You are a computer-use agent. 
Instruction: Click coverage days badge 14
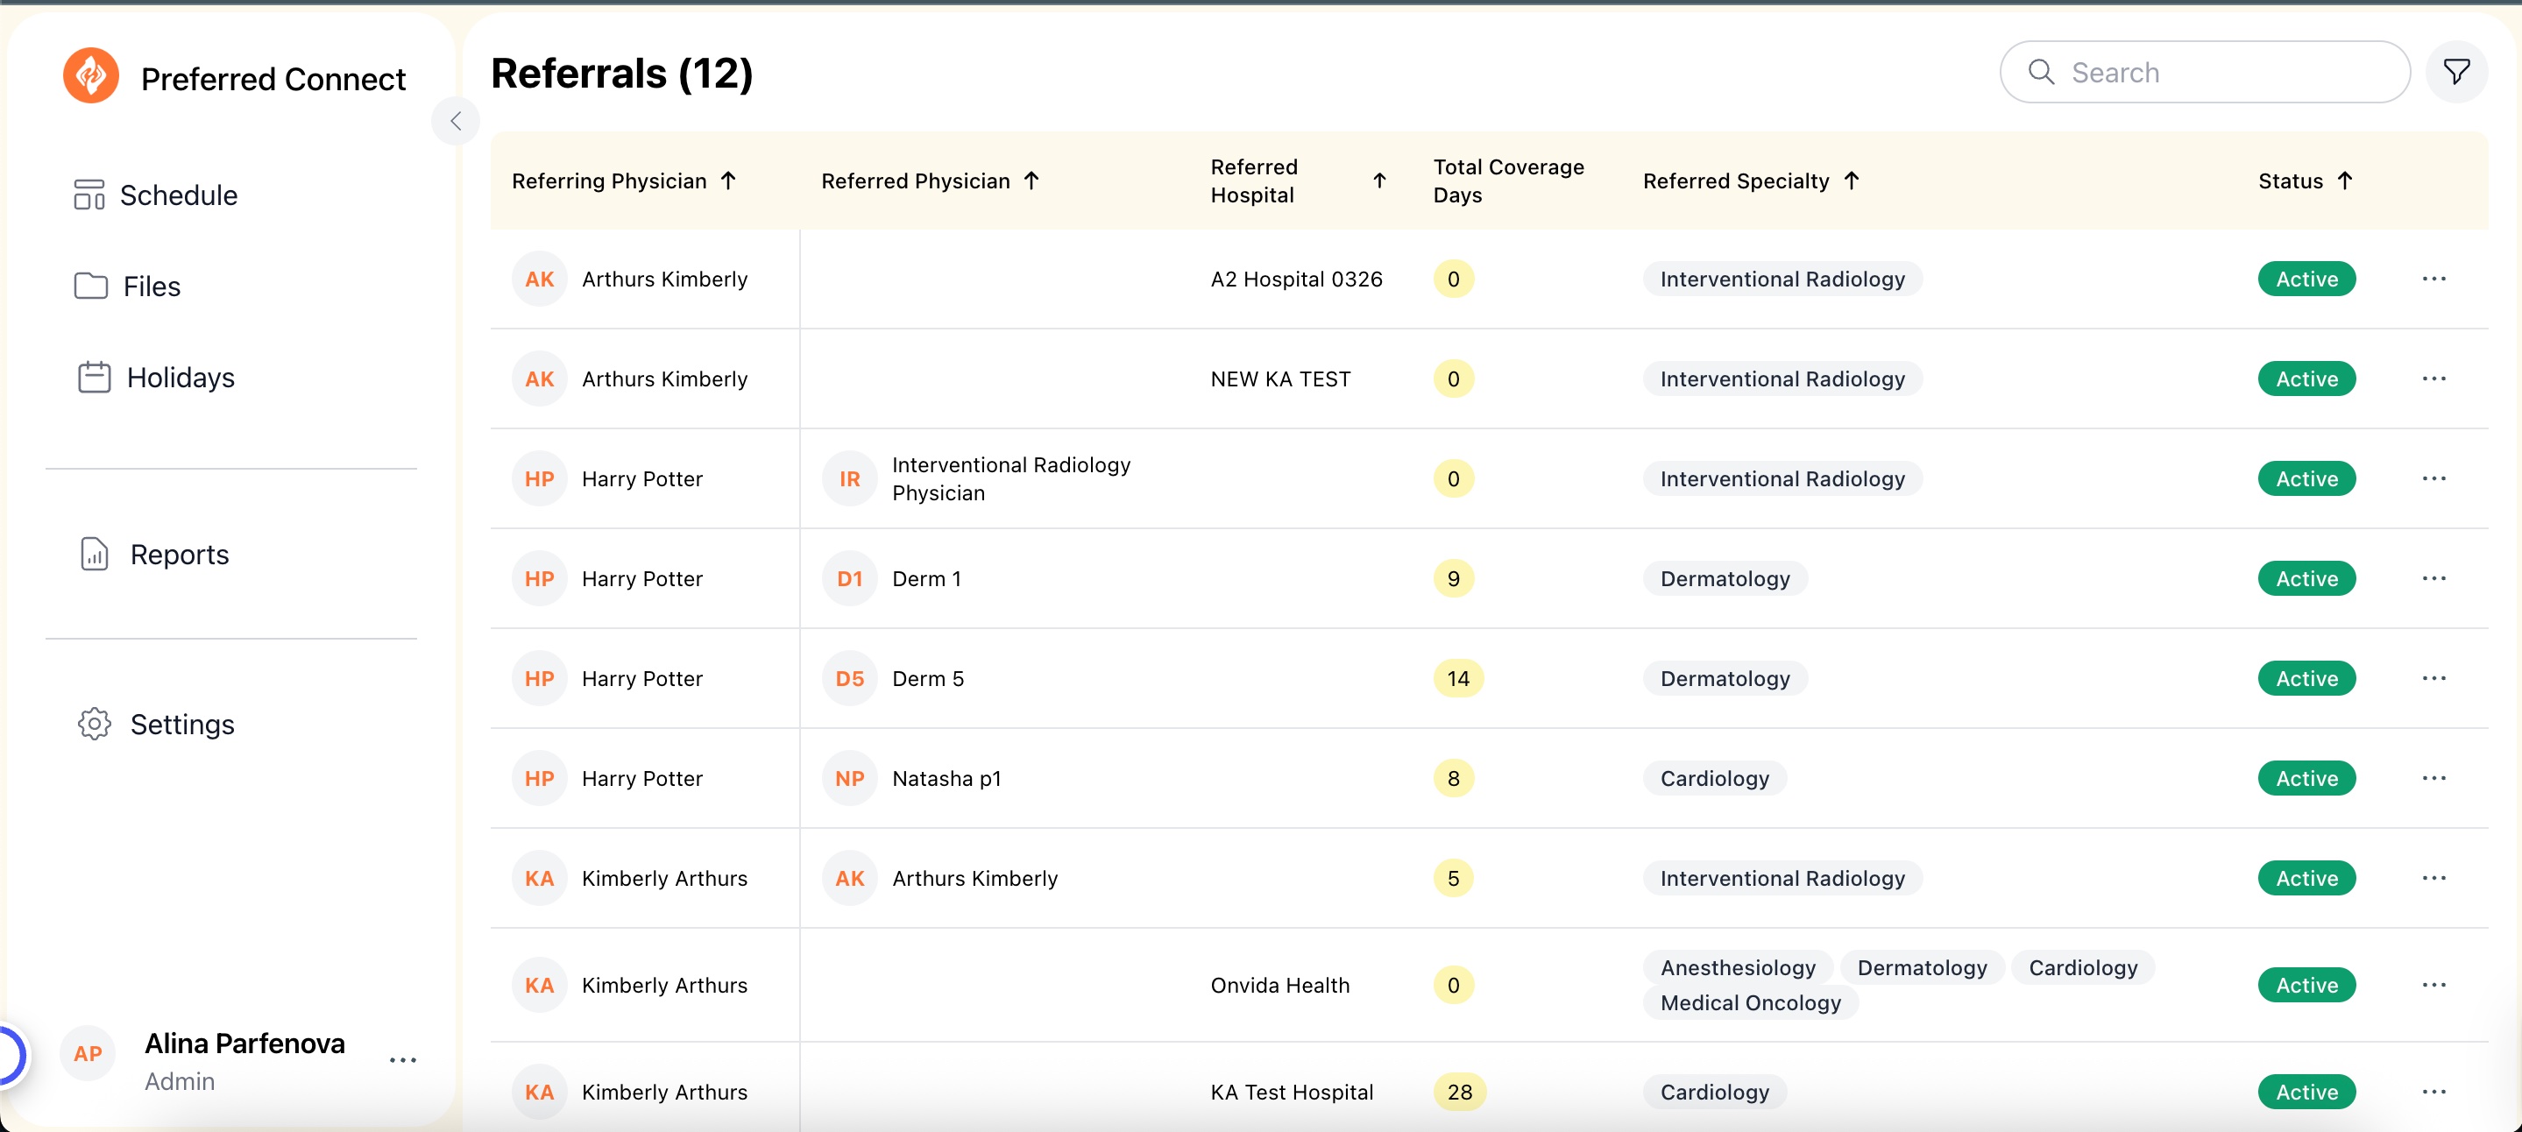pos(1458,679)
